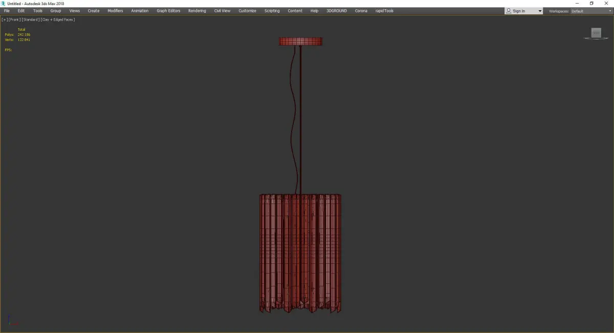Expand the Sign In dropdown

coord(523,11)
